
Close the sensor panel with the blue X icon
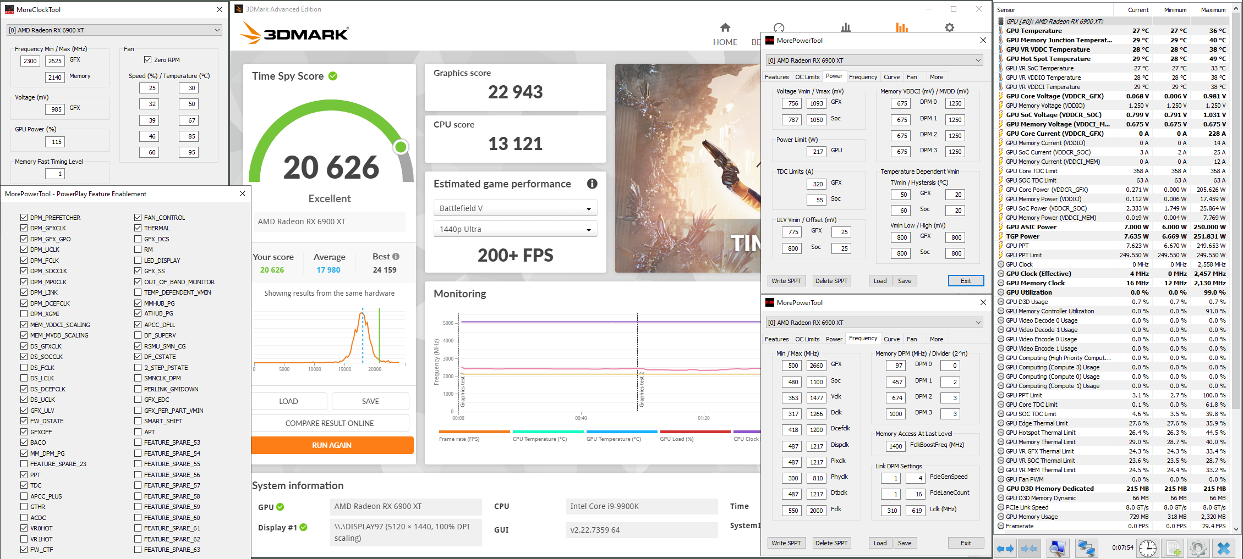(1224, 548)
